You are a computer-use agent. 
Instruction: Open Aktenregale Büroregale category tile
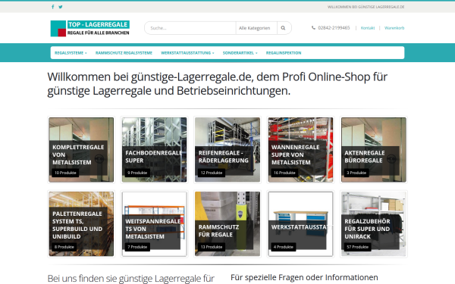(x=374, y=150)
